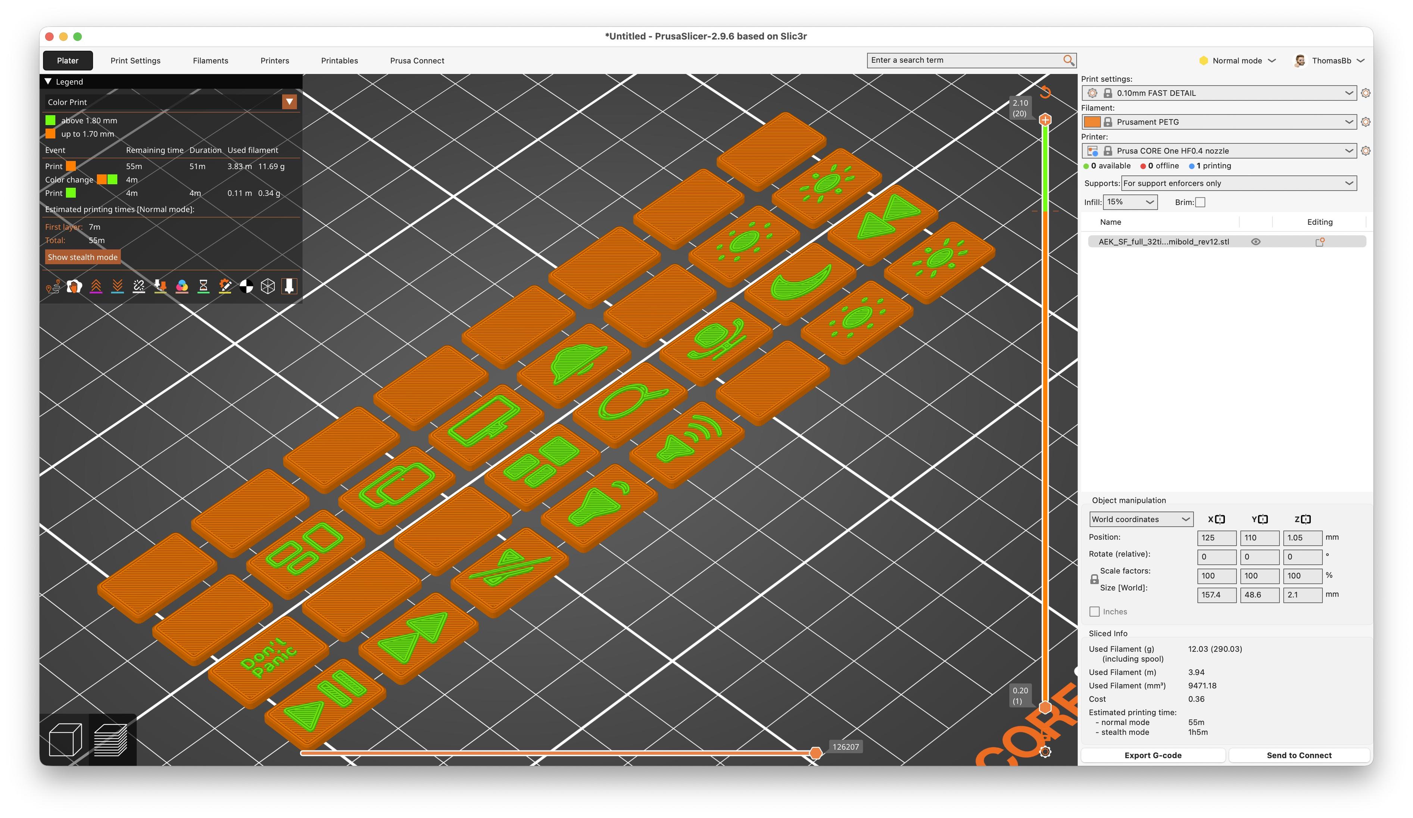The width and height of the screenshot is (1413, 818).
Task: Open the Print Settings tab
Action: click(x=136, y=60)
